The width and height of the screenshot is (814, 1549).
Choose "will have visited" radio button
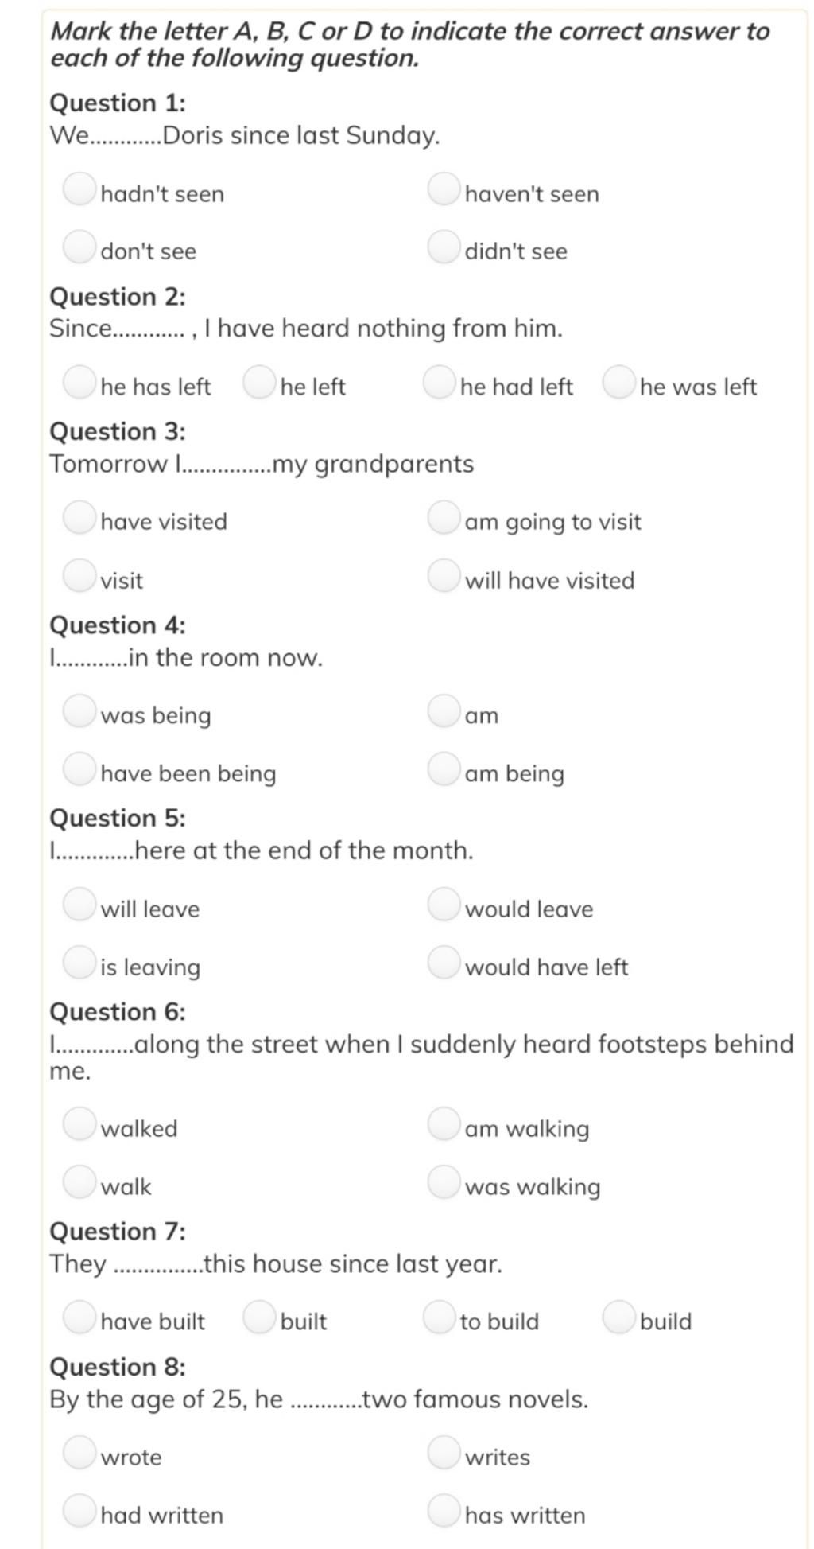point(443,575)
